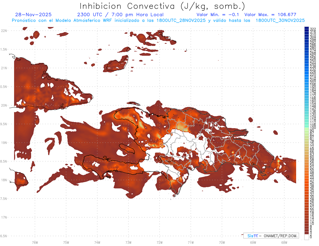This screenshot has width=319, height=246.
Task: Click the "17N" latitude label
Action: (x=4, y=217)
